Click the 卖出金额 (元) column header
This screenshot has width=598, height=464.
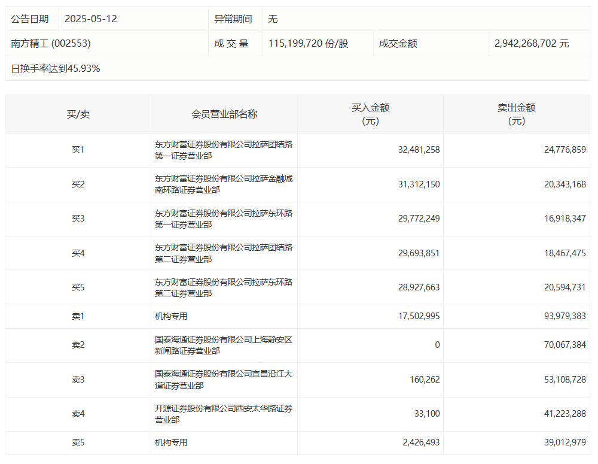pyautogui.click(x=516, y=114)
